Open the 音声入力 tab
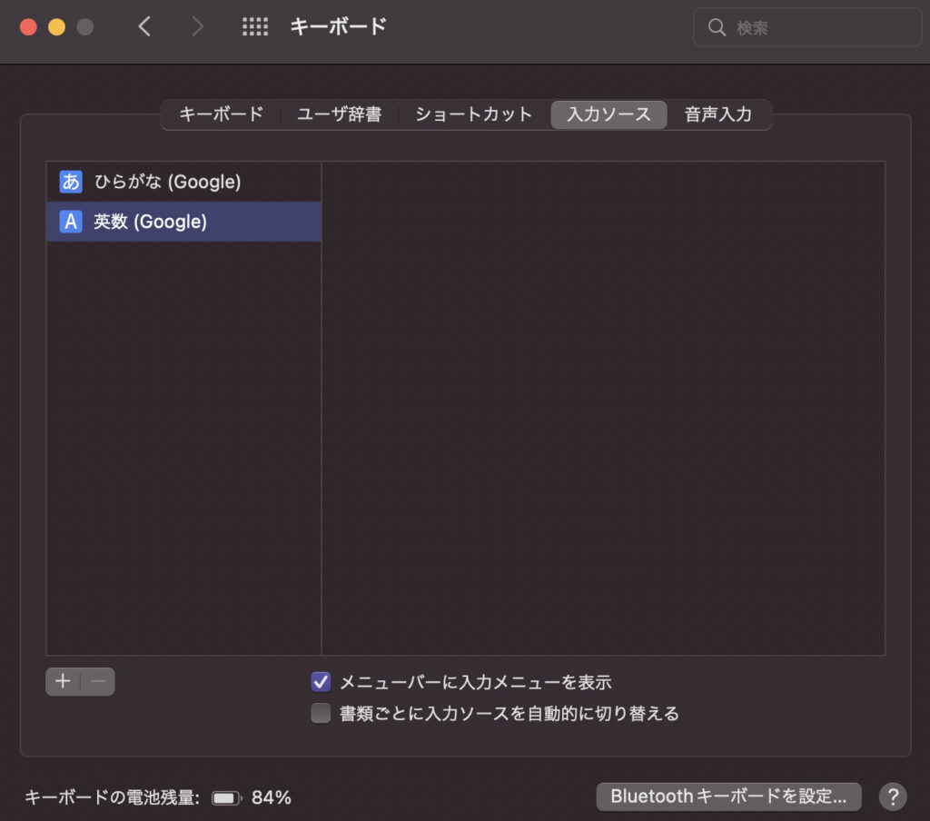 [x=718, y=114]
